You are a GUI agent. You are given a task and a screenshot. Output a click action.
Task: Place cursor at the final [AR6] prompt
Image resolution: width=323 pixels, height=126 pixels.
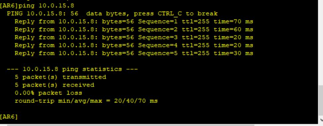point(9,117)
